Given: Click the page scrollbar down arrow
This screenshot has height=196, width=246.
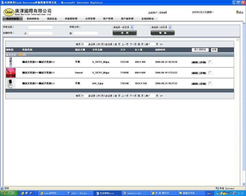Looking at the screenshot, I should pos(244,184).
